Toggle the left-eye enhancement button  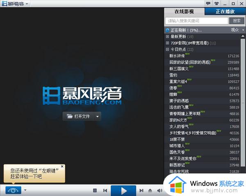click(x=14, y=191)
